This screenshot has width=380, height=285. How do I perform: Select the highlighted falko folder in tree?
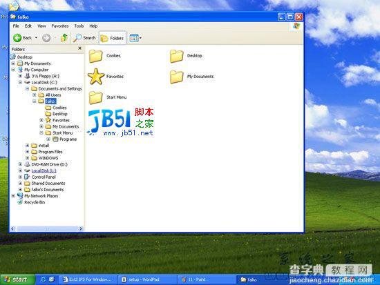[50, 101]
